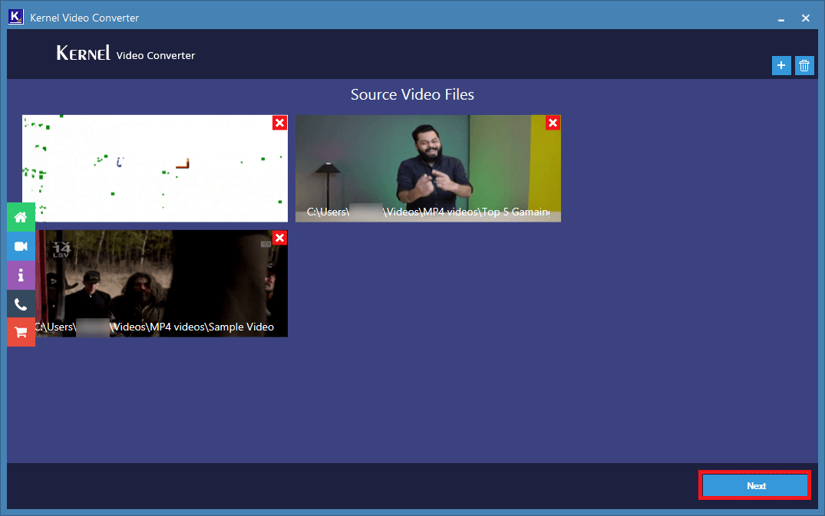Select the phone contact sidebar icon
Screen dimensions: 825x516
21,304
